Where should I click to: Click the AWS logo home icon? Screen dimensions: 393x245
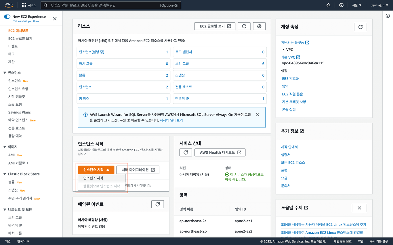(x=9, y=5)
